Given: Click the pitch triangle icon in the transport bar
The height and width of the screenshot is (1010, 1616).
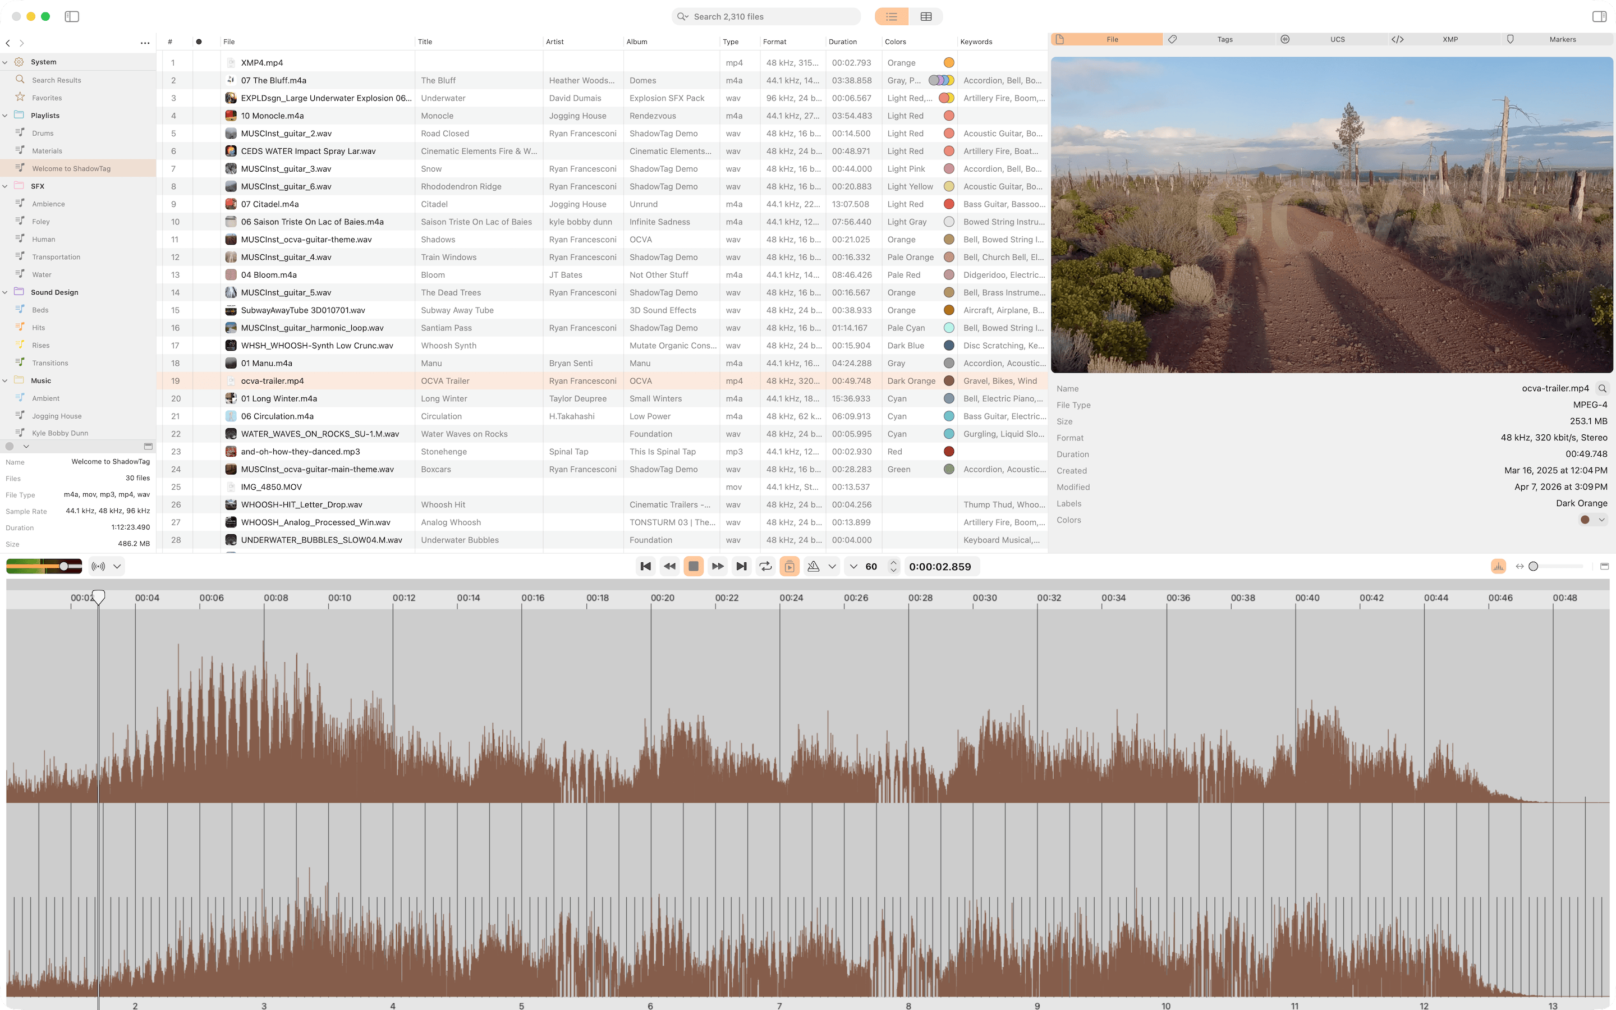Looking at the screenshot, I should tap(814, 566).
